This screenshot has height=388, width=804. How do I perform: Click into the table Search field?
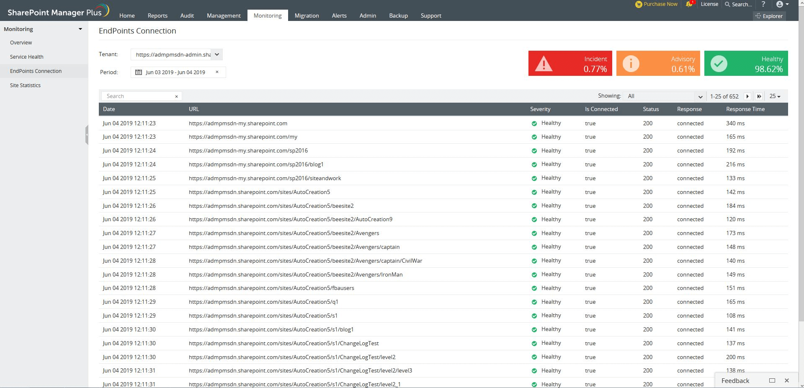pos(139,96)
